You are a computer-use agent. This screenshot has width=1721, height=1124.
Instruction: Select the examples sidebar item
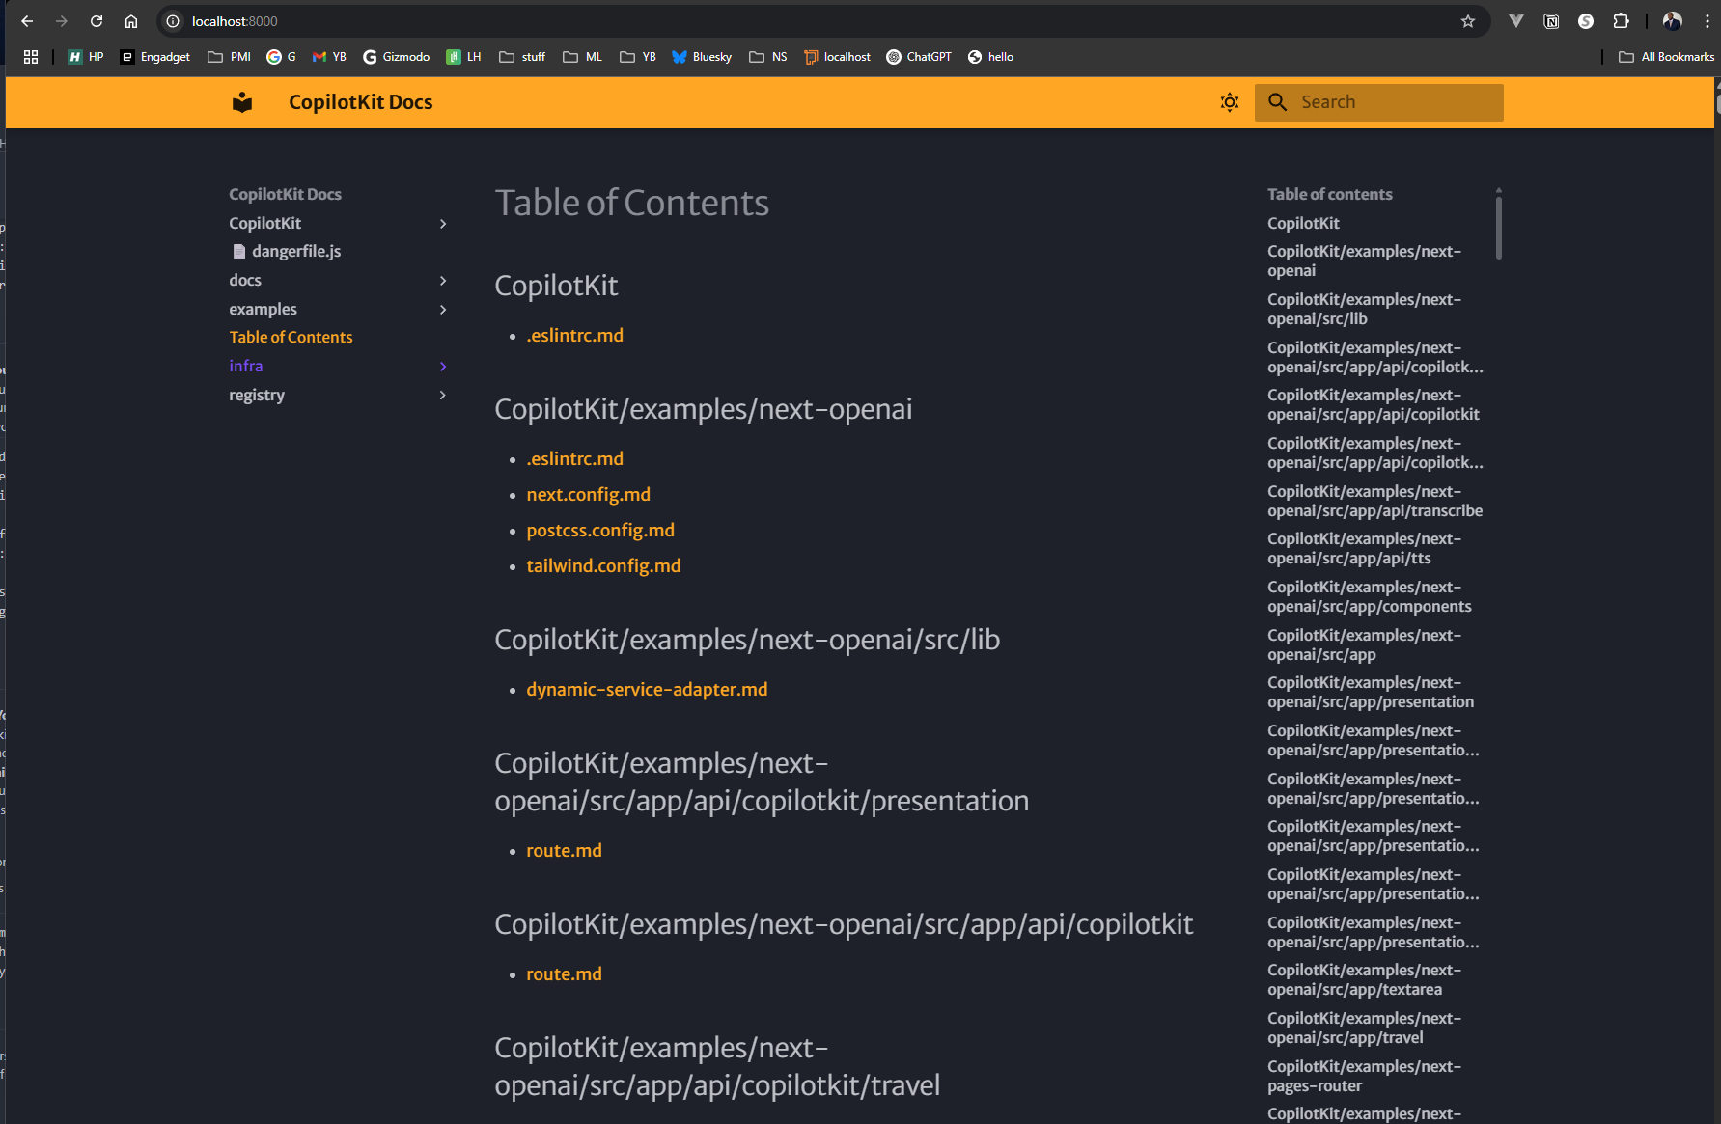263,309
